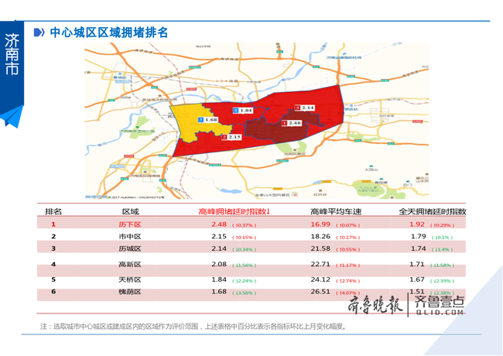This screenshot has height=356, width=503.
Task: Click the all-day index 1.71
Action: [417, 264]
